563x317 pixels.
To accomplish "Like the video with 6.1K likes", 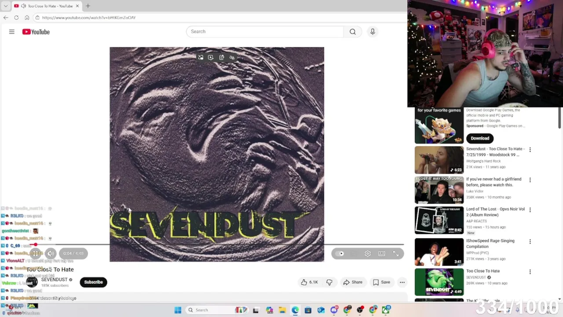I will pyautogui.click(x=309, y=282).
